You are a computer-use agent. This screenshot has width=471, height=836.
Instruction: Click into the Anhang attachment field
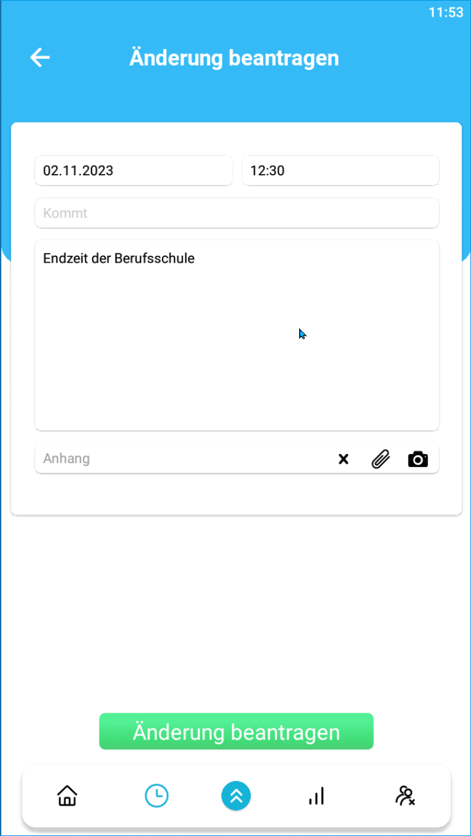click(x=182, y=459)
